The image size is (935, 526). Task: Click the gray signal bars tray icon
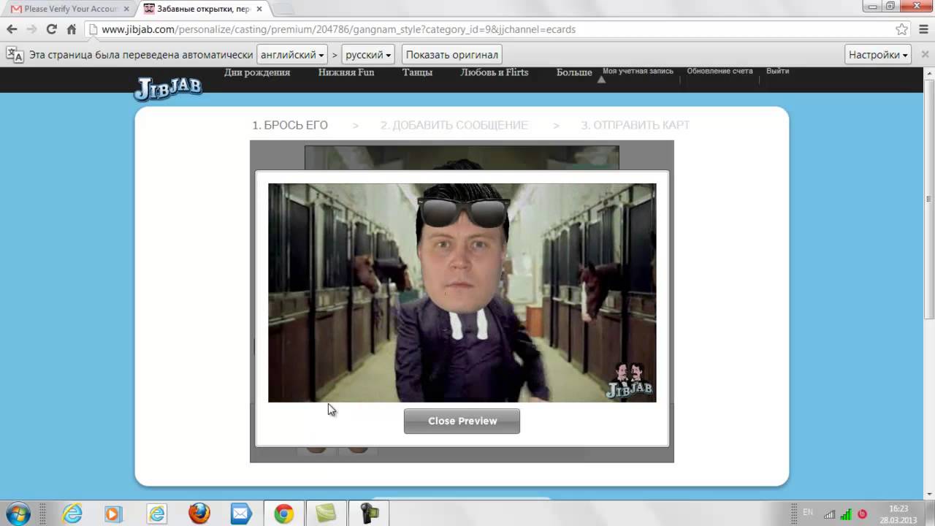[x=830, y=514]
